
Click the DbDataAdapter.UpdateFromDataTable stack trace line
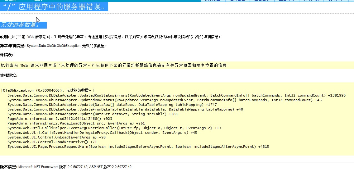pos(125,109)
